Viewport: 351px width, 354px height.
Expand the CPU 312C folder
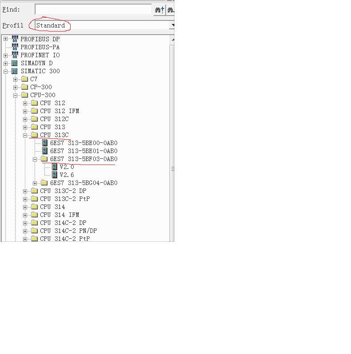(x=25, y=119)
